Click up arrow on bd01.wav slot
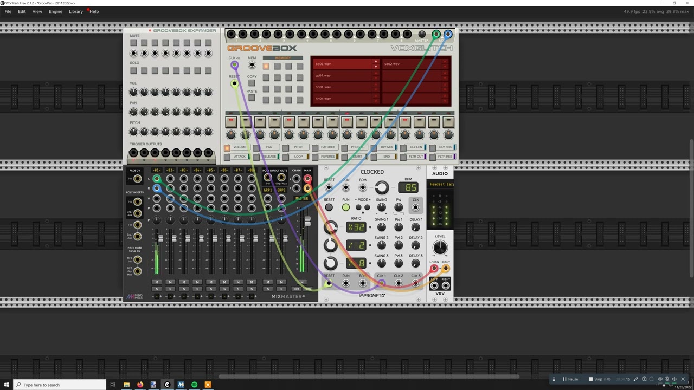Image resolution: width=694 pixels, height=390 pixels. point(375,61)
